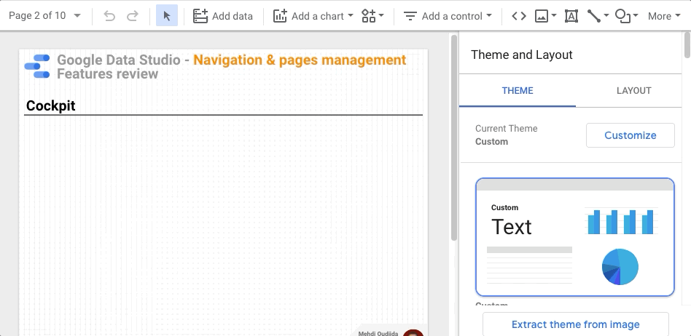Select the Line drawing tool

(593, 16)
